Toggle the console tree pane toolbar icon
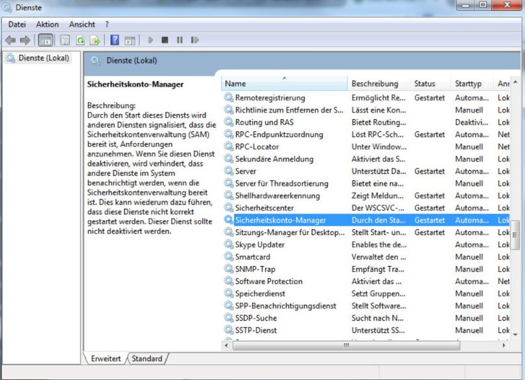The width and height of the screenshot is (525, 380). click(46, 40)
